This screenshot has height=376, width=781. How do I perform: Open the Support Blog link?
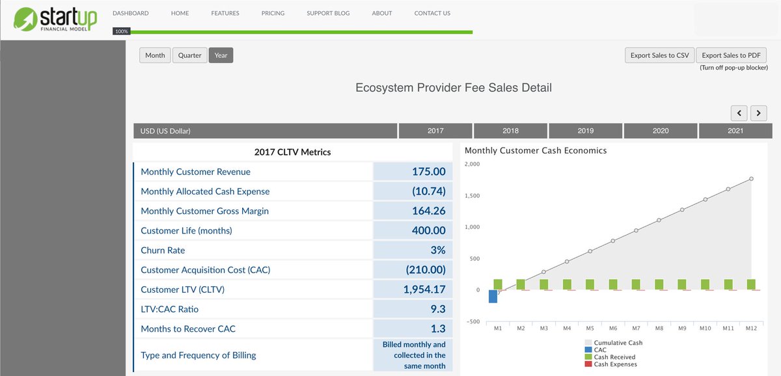(328, 13)
